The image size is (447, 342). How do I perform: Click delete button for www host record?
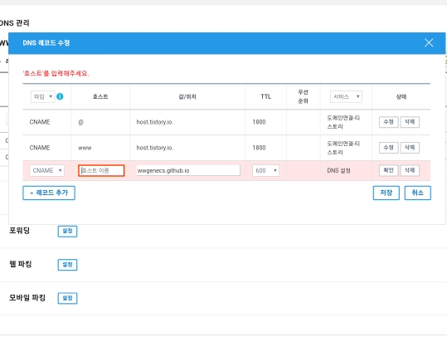[410, 148]
